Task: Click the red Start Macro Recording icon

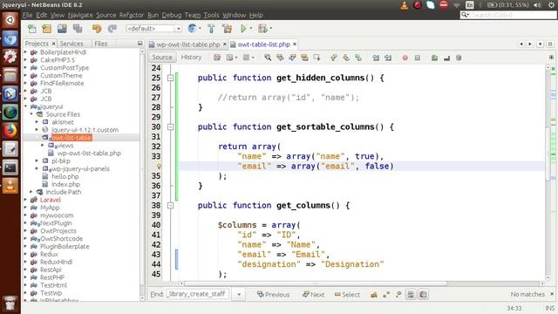Action: [405, 58]
